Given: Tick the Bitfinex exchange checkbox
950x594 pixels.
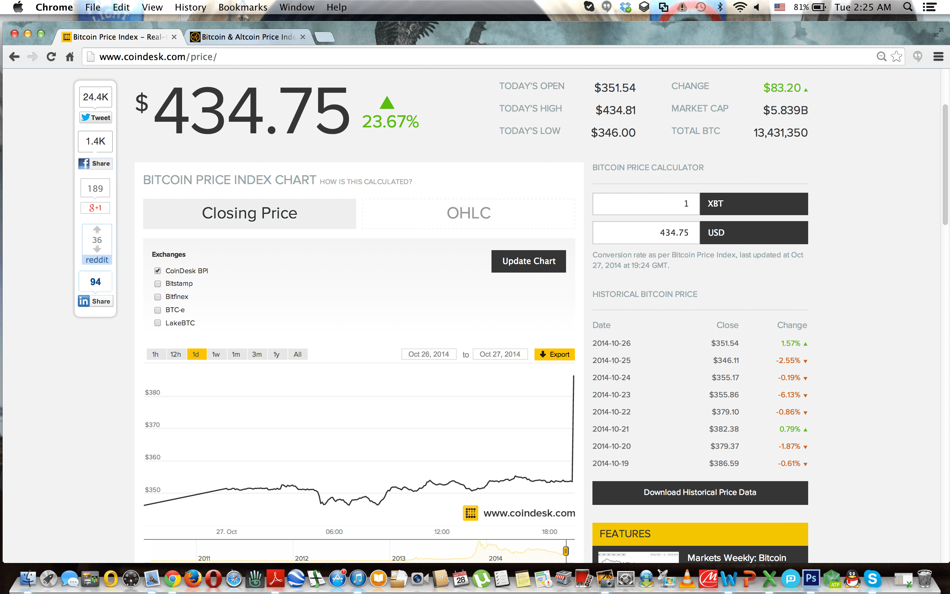Looking at the screenshot, I should point(157,297).
